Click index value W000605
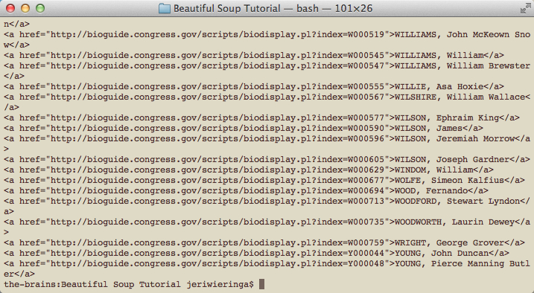 (366, 159)
